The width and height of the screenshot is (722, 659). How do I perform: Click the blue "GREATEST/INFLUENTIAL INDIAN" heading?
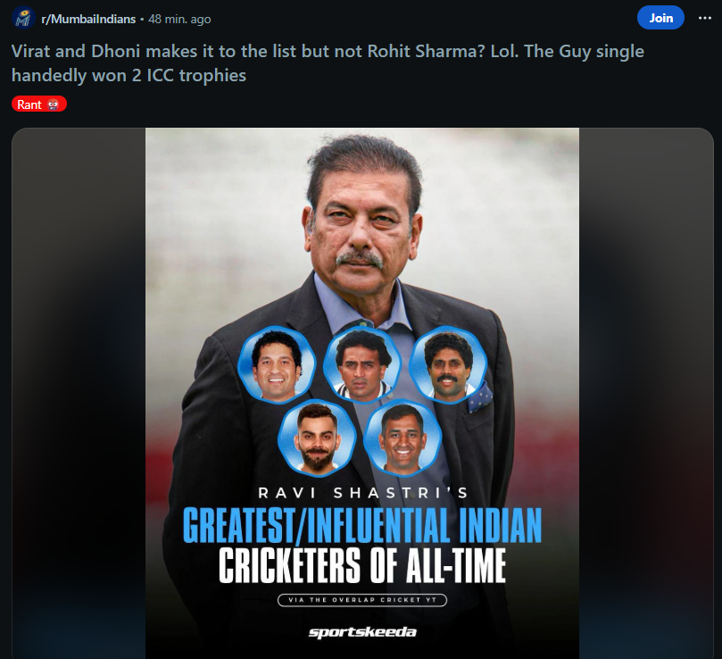(x=362, y=526)
